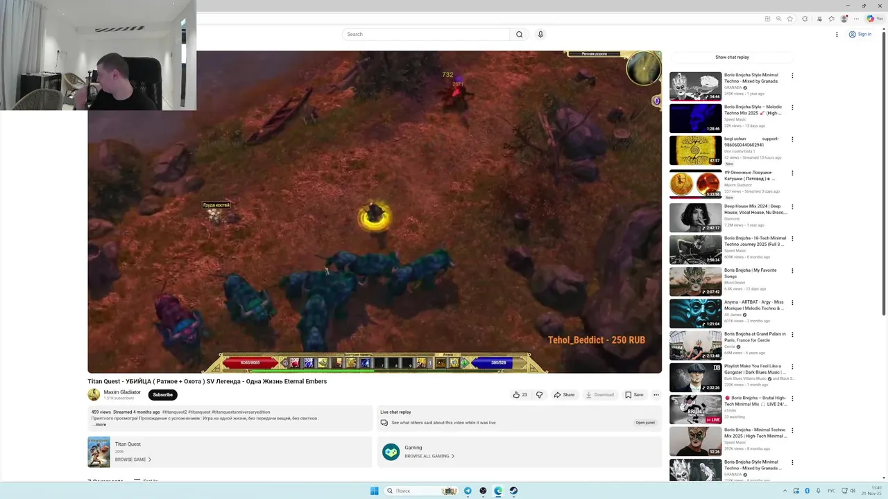This screenshot has width=888, height=499.
Task: Click the Sign in button
Action: point(860,34)
